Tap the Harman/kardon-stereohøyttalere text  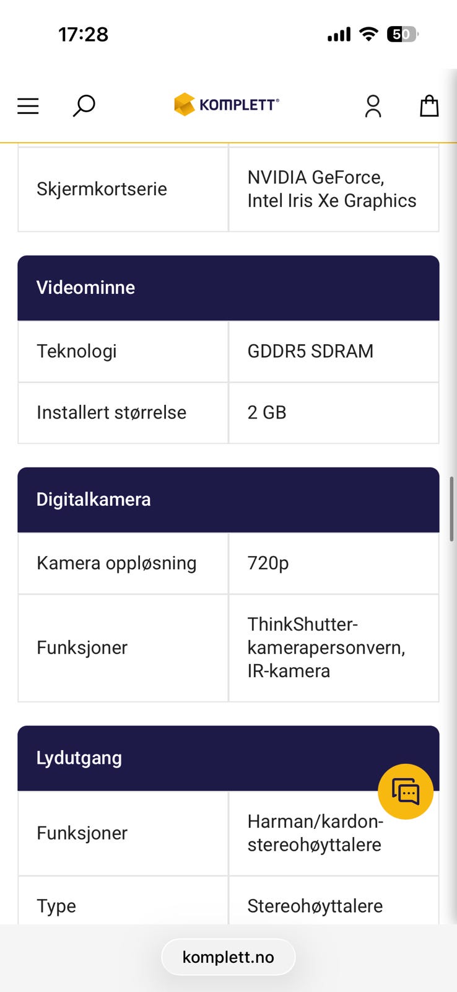[x=315, y=833]
